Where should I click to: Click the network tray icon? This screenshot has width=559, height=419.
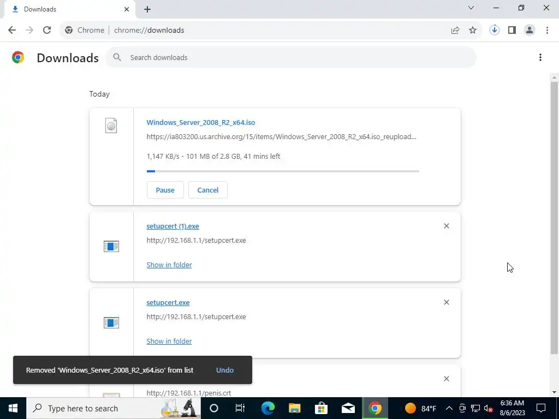pos(475,408)
